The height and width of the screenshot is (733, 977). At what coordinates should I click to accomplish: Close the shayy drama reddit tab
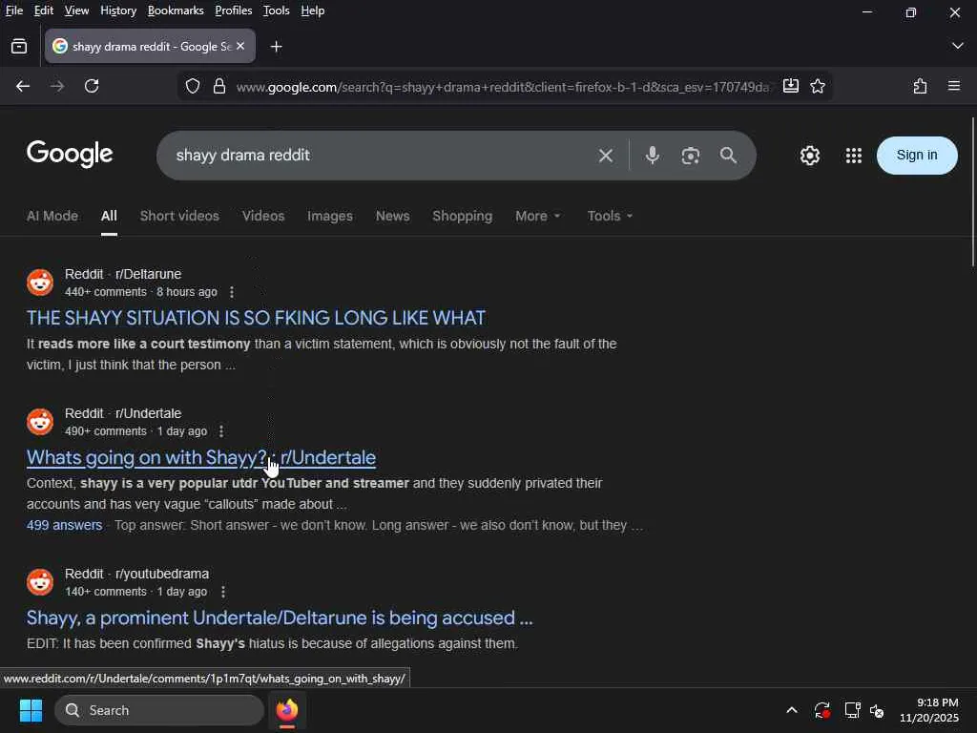(x=240, y=46)
